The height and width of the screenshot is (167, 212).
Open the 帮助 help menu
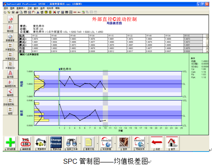click(58, 8)
